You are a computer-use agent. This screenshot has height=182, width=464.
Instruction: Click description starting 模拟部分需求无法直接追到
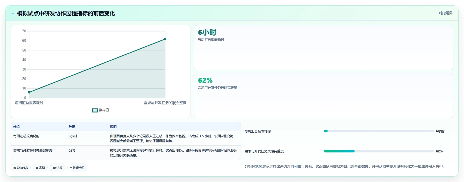point(174,153)
